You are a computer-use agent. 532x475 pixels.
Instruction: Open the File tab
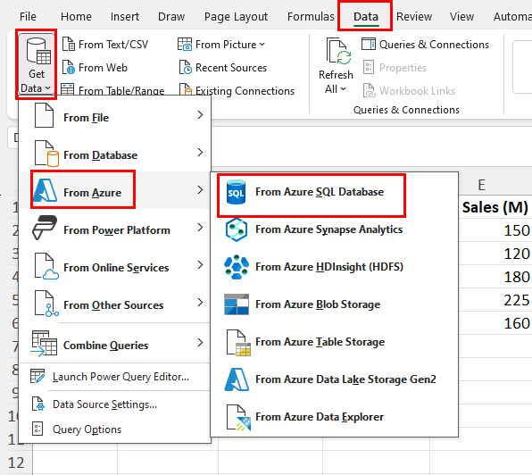28,16
